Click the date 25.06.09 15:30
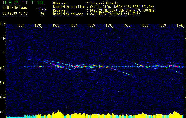The height and width of the screenshot is (118, 186). pos(15,14)
